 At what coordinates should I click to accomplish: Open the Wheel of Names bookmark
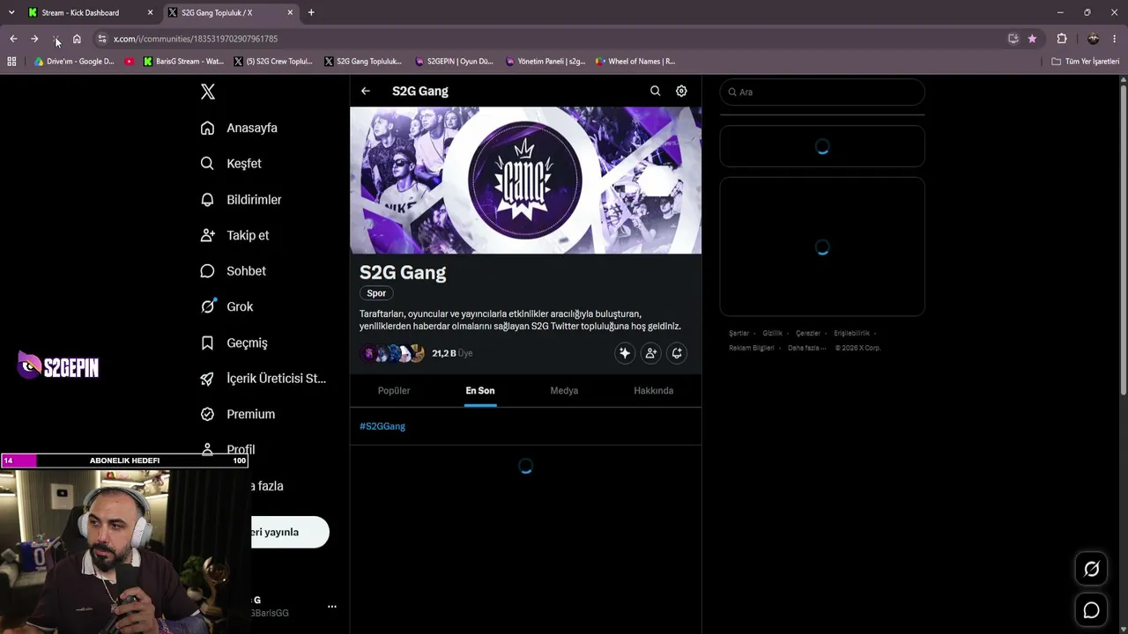point(635,62)
